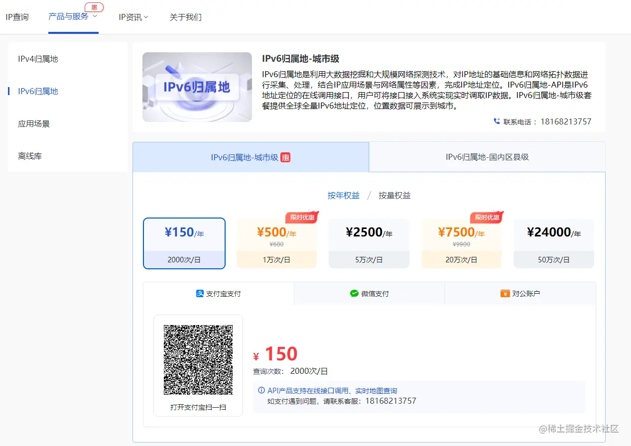631x446 pixels.
Task: Select 按量权益 billing option
Action: coord(394,196)
